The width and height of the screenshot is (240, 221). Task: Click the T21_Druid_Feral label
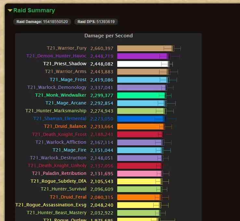tap(68, 197)
